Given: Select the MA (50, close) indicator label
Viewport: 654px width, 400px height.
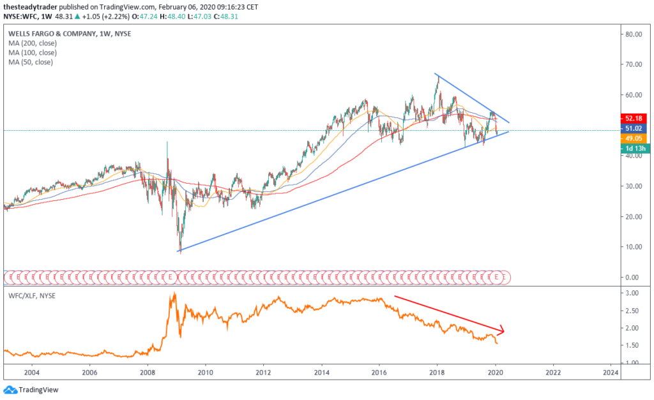Looking at the screenshot, I should (31, 62).
